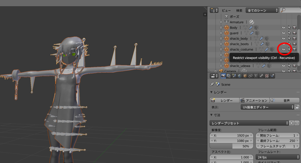Toggle selectability arrow for guard
This screenshot has width=301, height=163.
click(289, 33)
